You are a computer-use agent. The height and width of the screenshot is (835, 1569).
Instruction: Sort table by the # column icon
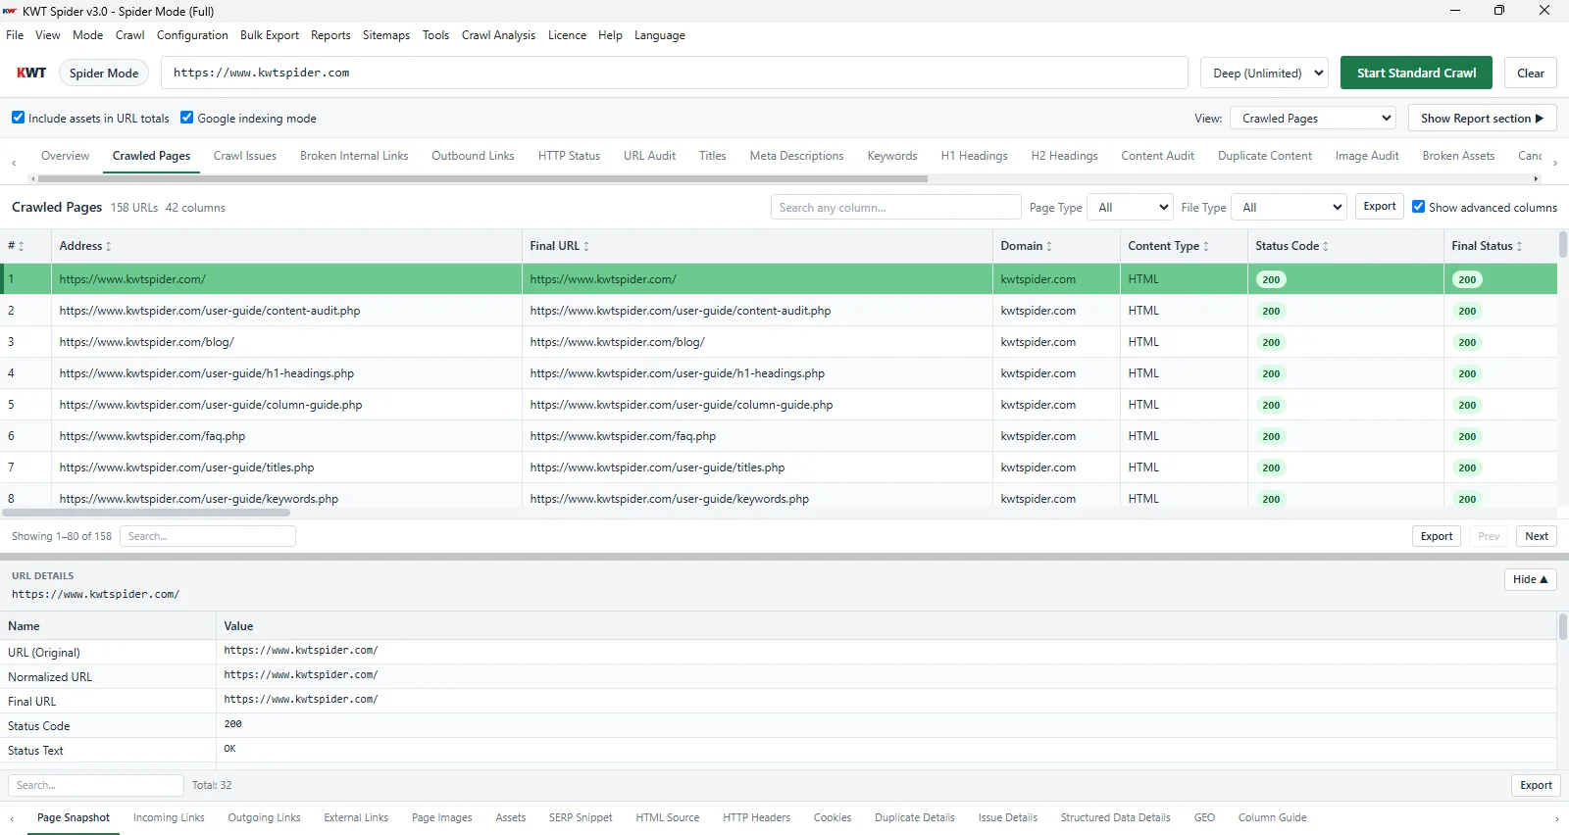point(21,246)
